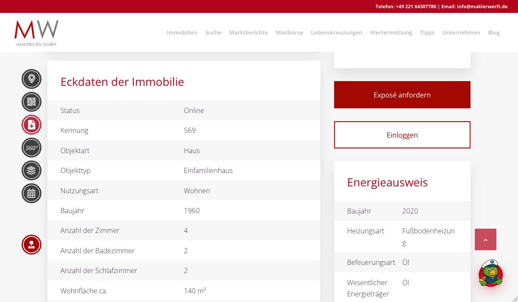Open the Immobilien menu
This screenshot has height=302, width=518.
182,32
